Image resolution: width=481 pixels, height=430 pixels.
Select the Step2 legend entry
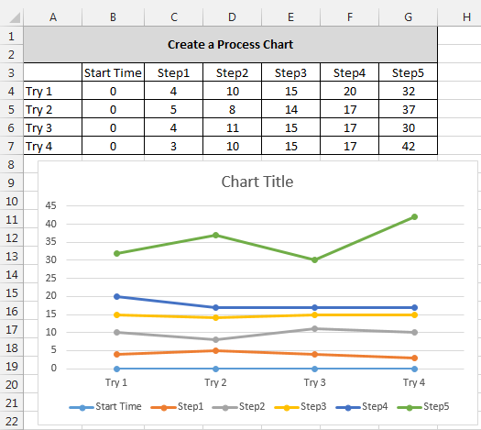(238, 407)
